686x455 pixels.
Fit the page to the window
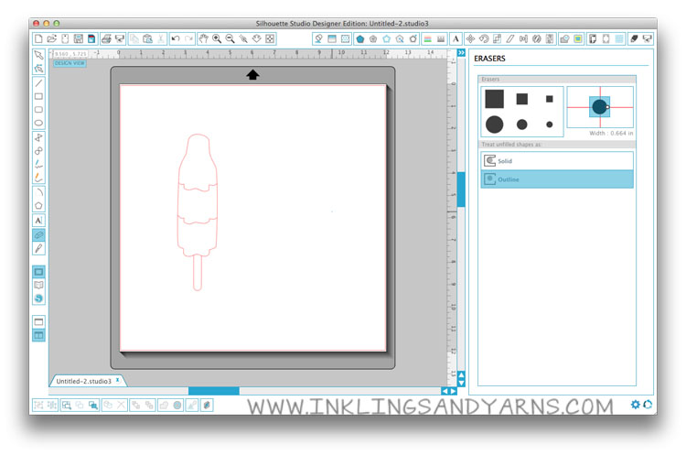coord(270,39)
